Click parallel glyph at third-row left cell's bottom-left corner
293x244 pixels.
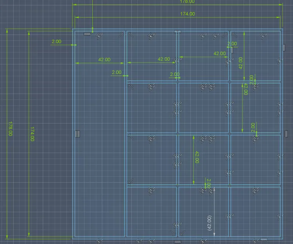point(130,182)
